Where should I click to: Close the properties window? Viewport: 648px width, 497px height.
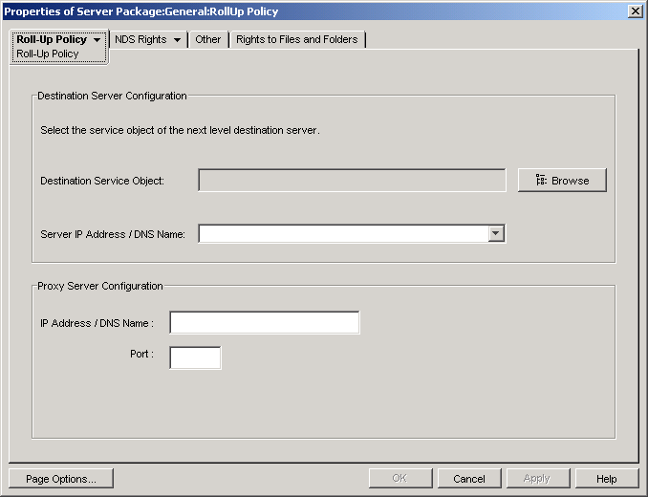point(635,11)
